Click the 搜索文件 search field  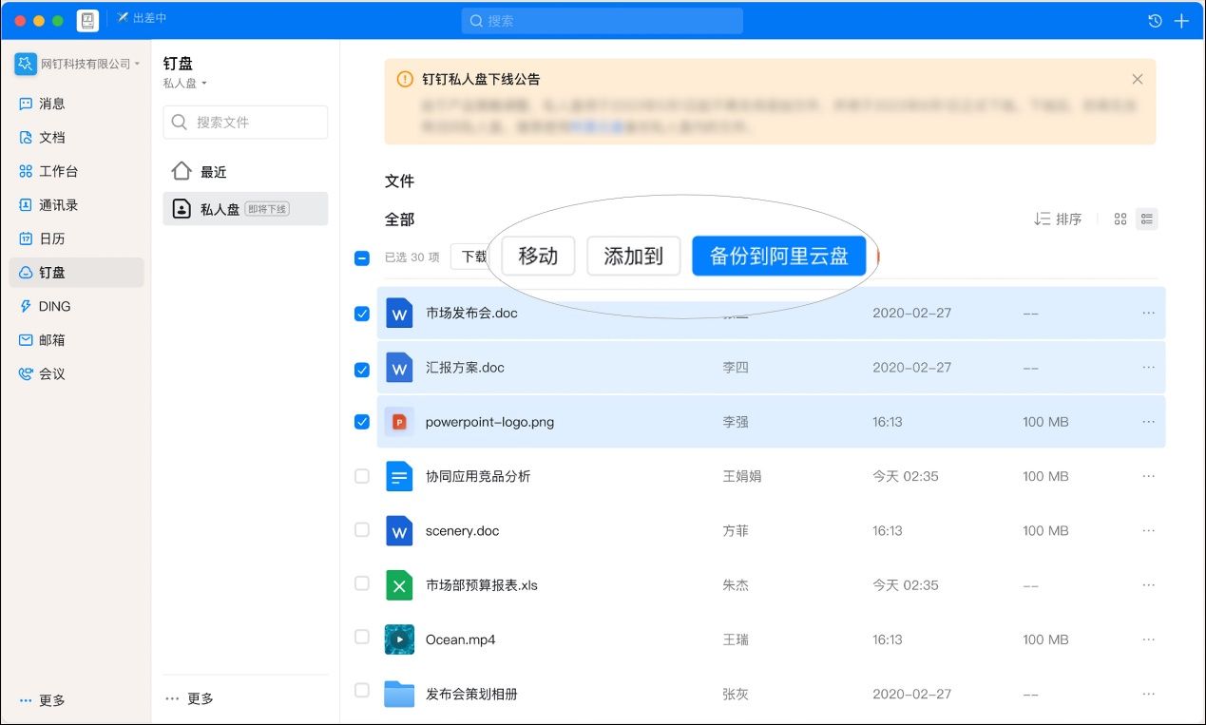click(245, 123)
